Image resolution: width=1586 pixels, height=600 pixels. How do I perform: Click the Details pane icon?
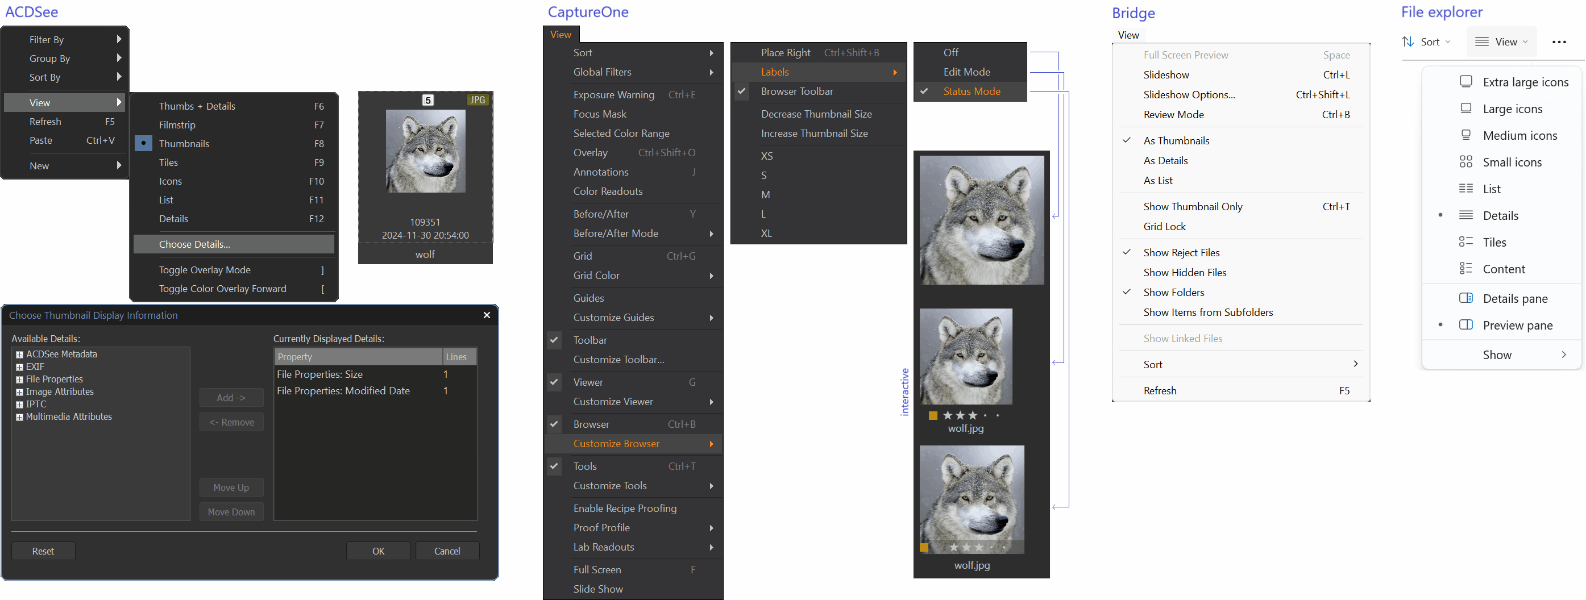click(x=1466, y=298)
